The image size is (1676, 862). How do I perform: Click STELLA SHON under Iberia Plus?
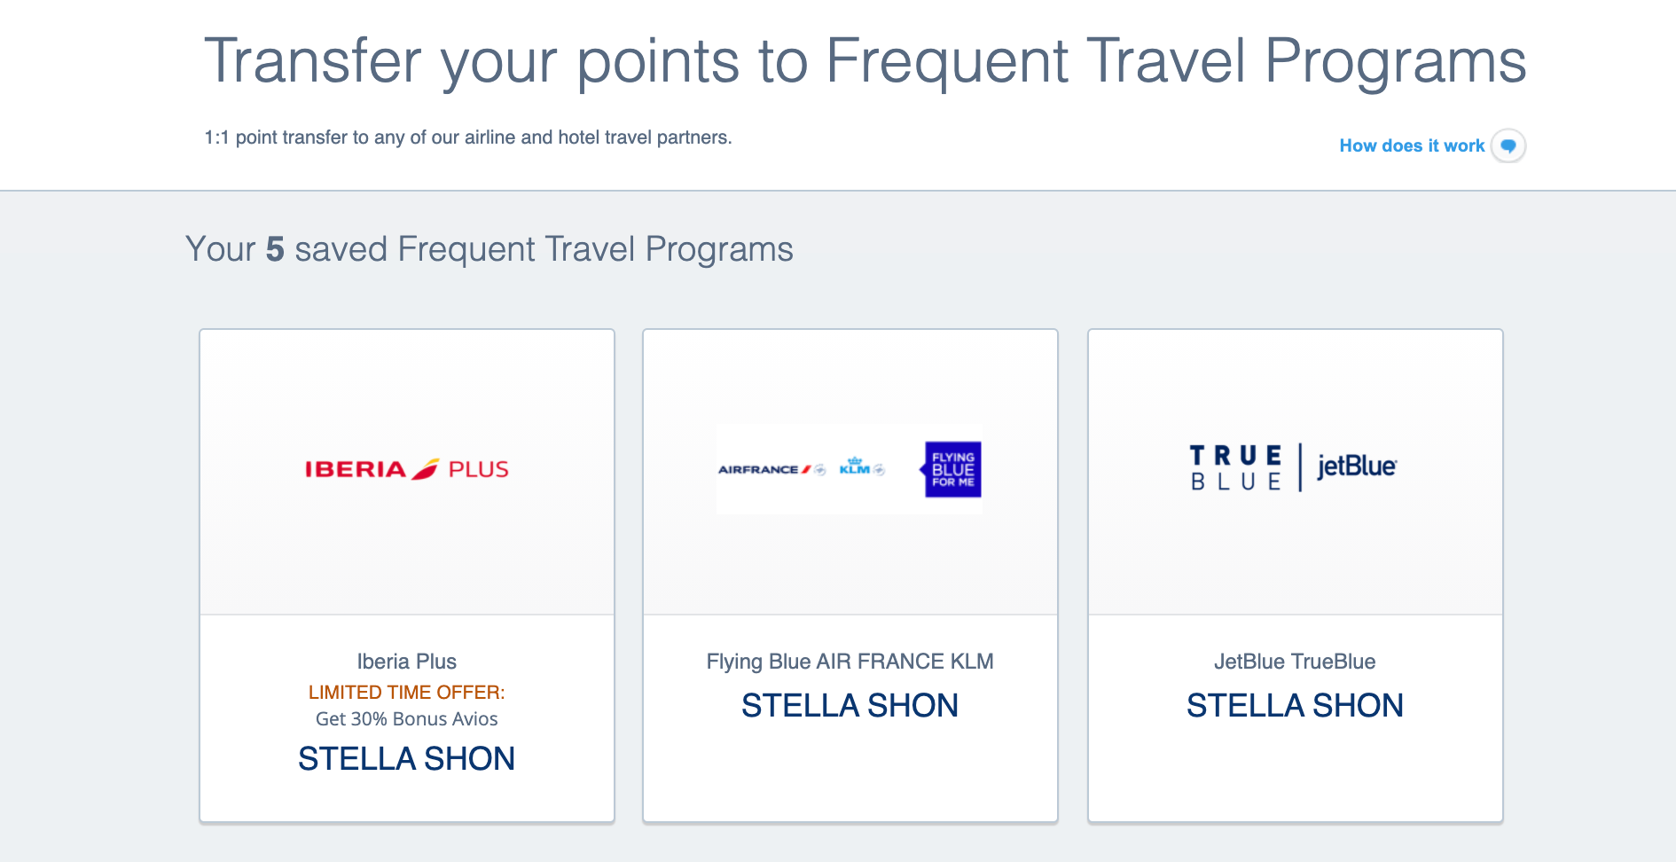406,759
